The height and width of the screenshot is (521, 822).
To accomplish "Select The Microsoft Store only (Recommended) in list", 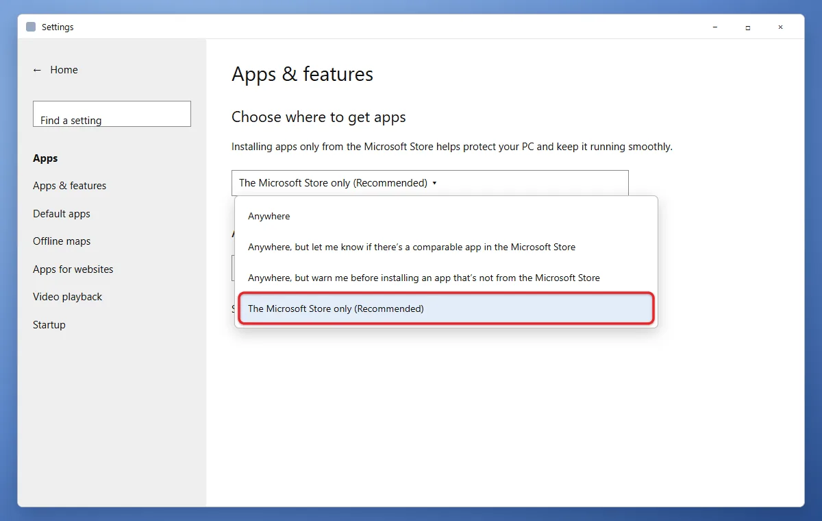I will tap(446, 308).
